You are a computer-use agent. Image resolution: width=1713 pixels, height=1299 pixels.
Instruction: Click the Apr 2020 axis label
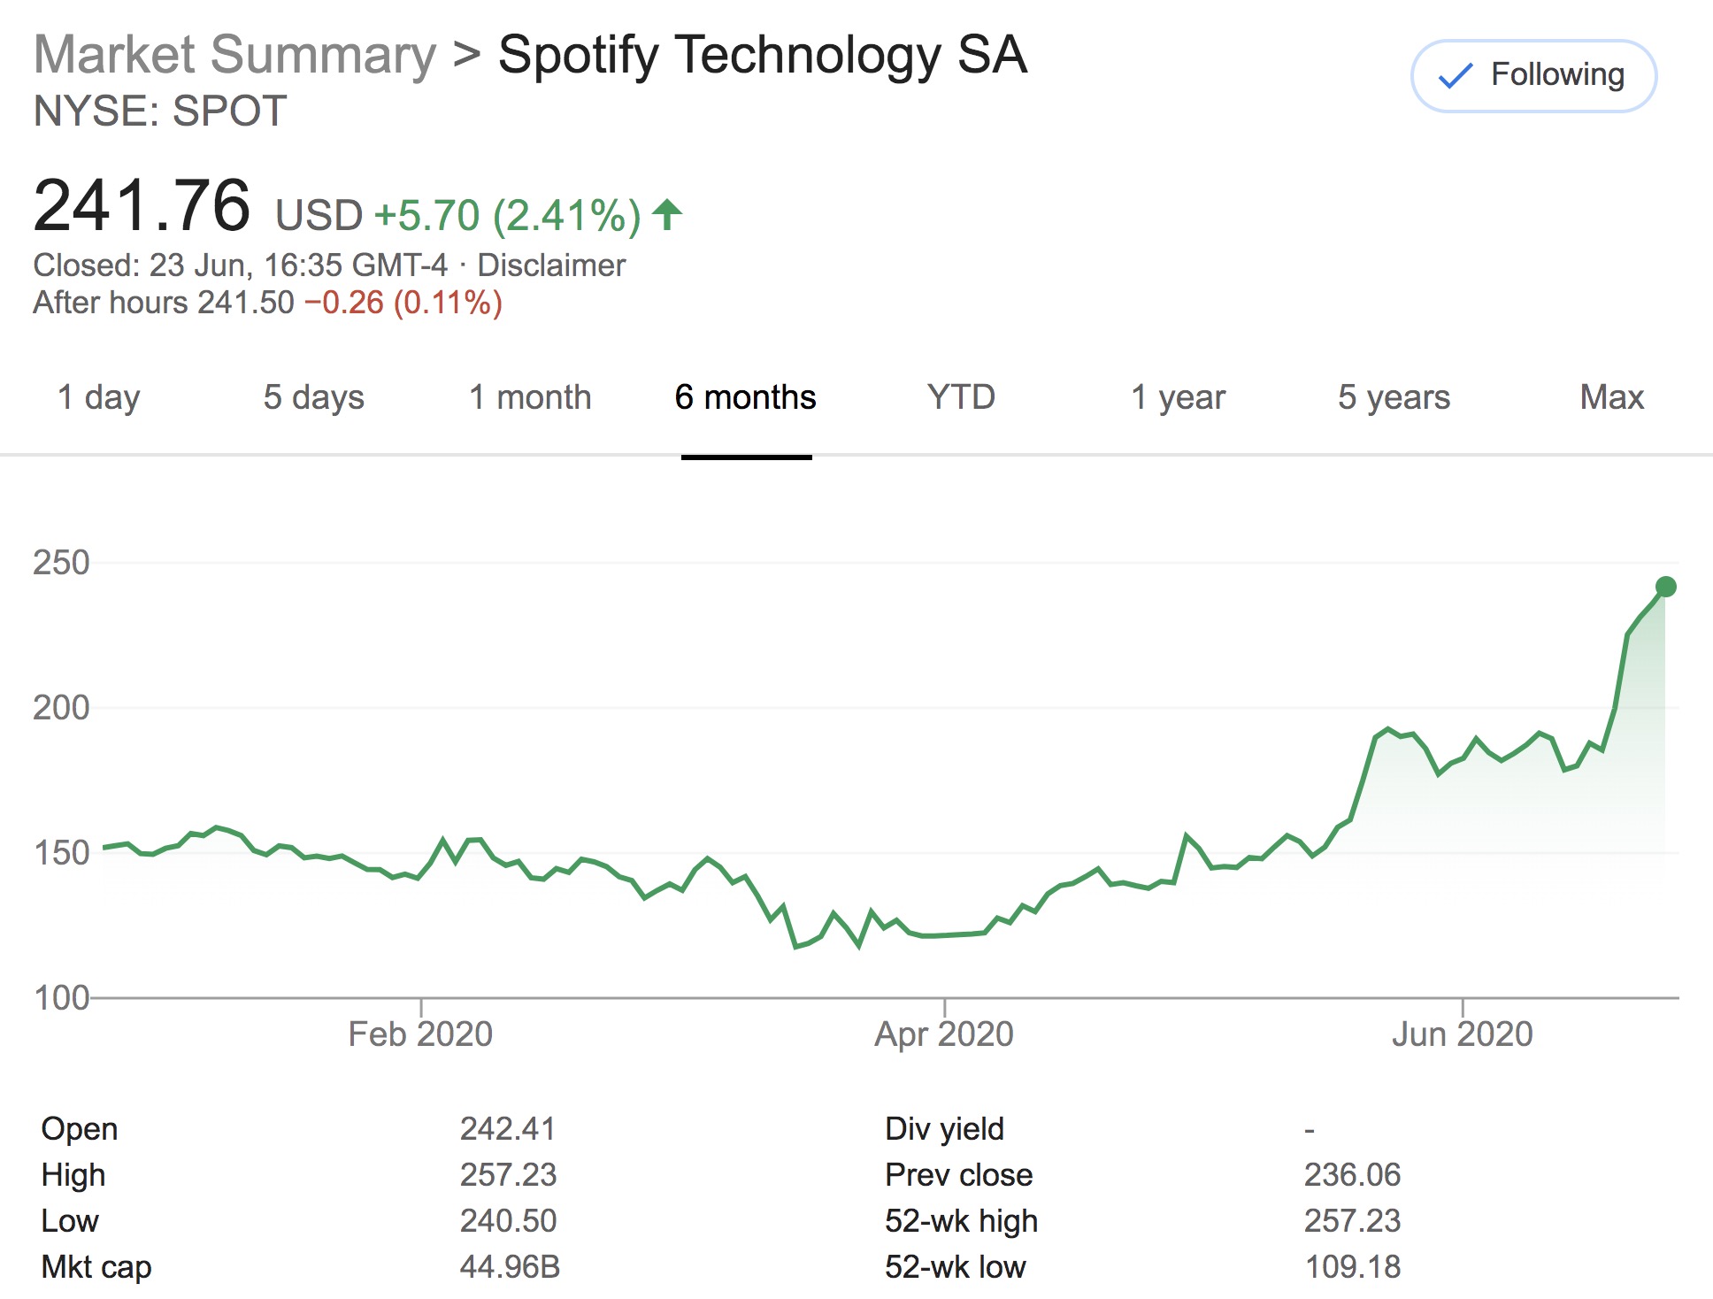944,1034
